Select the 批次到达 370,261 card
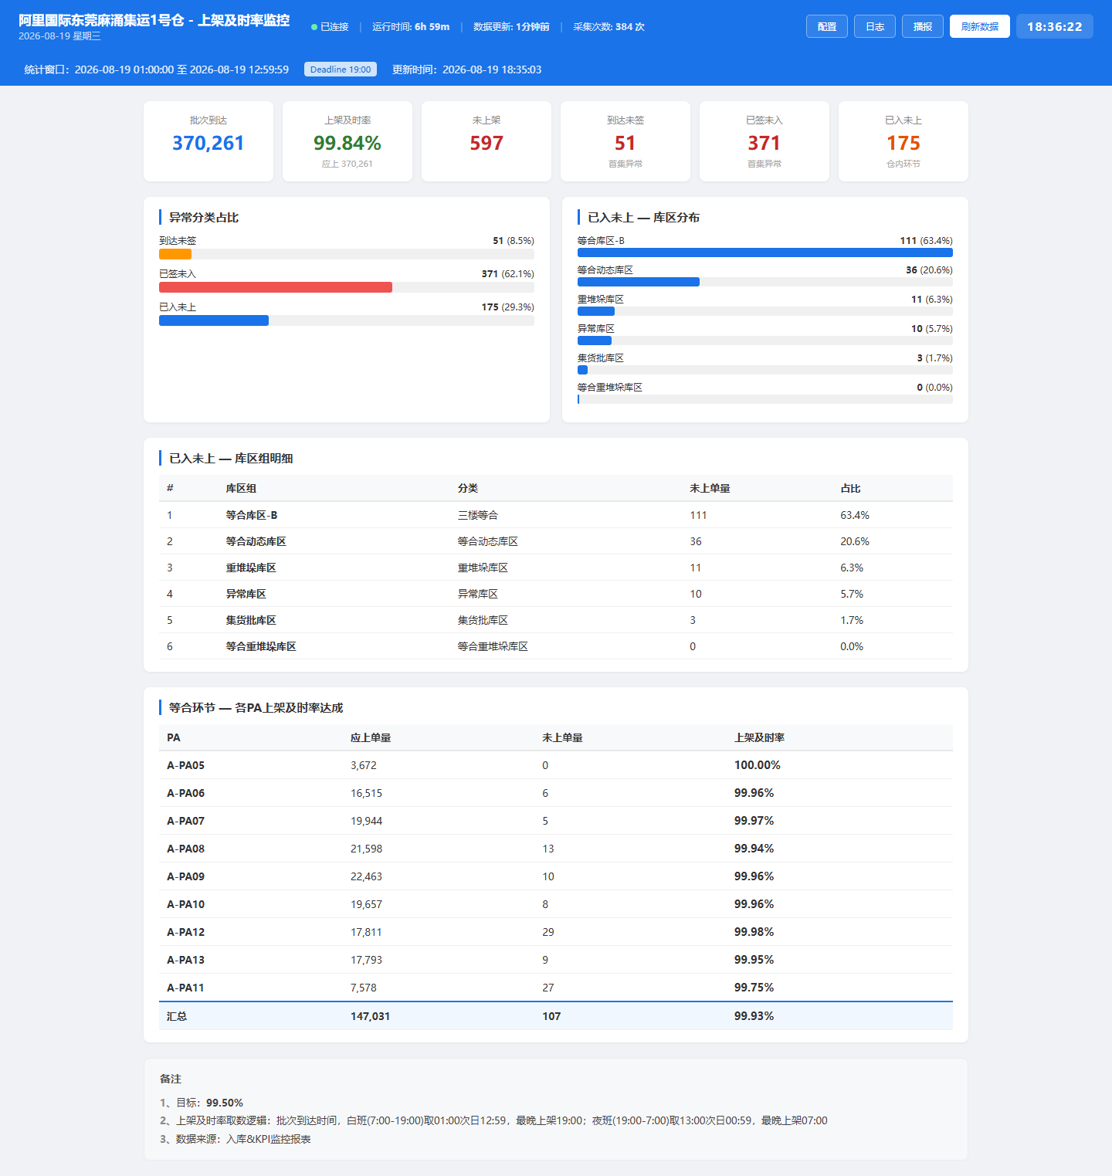Image resolution: width=1112 pixels, height=1176 pixels. pyautogui.click(x=208, y=141)
